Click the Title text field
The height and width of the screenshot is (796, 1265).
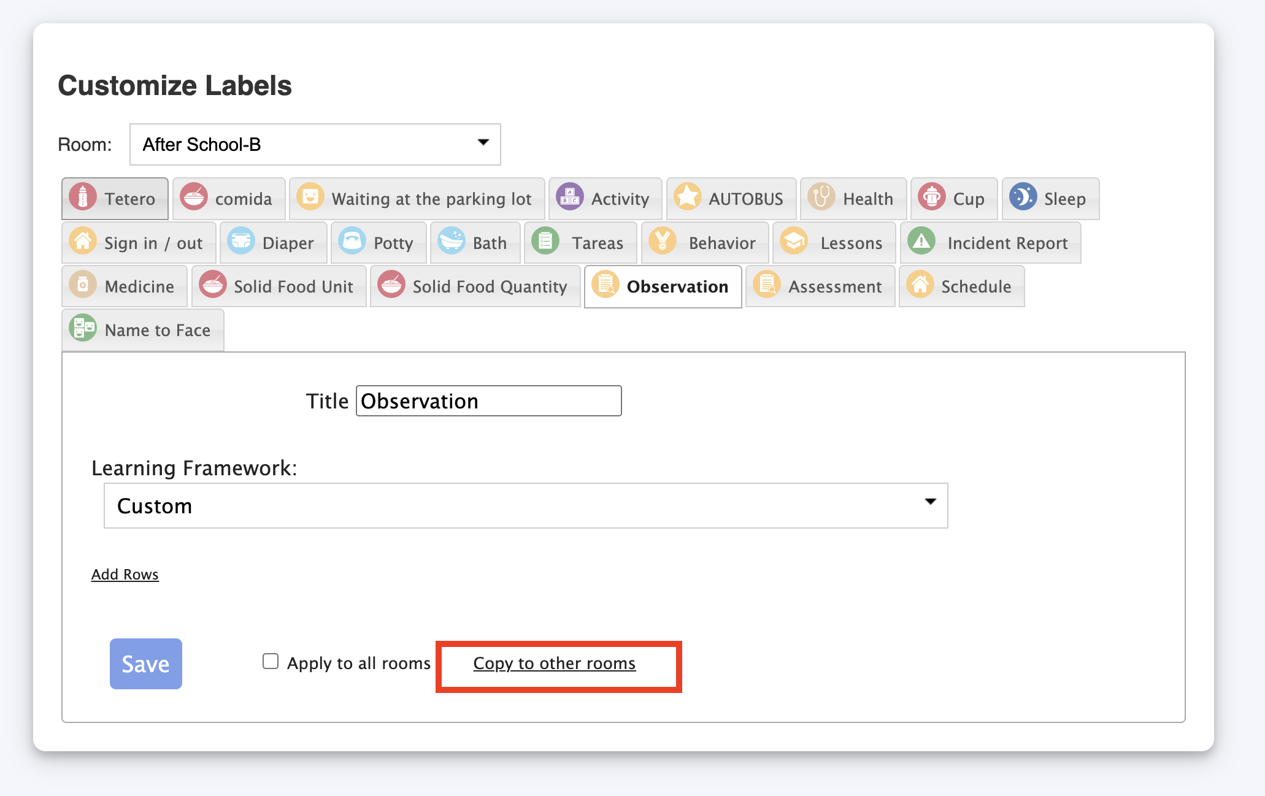488,401
